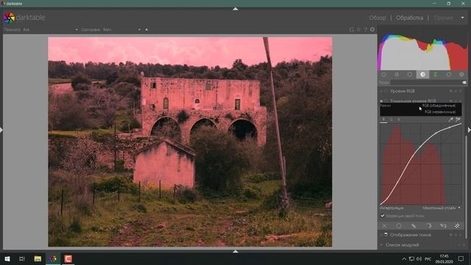Click the G grouping icon in top bar
Image resolution: width=471 pixels, height=265 pixels.
point(352,29)
